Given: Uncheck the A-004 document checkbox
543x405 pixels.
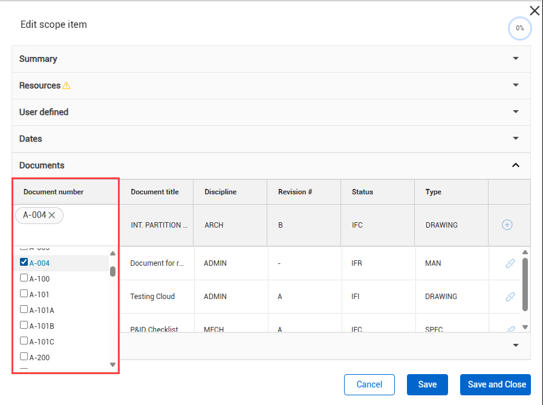Looking at the screenshot, I should (24, 262).
